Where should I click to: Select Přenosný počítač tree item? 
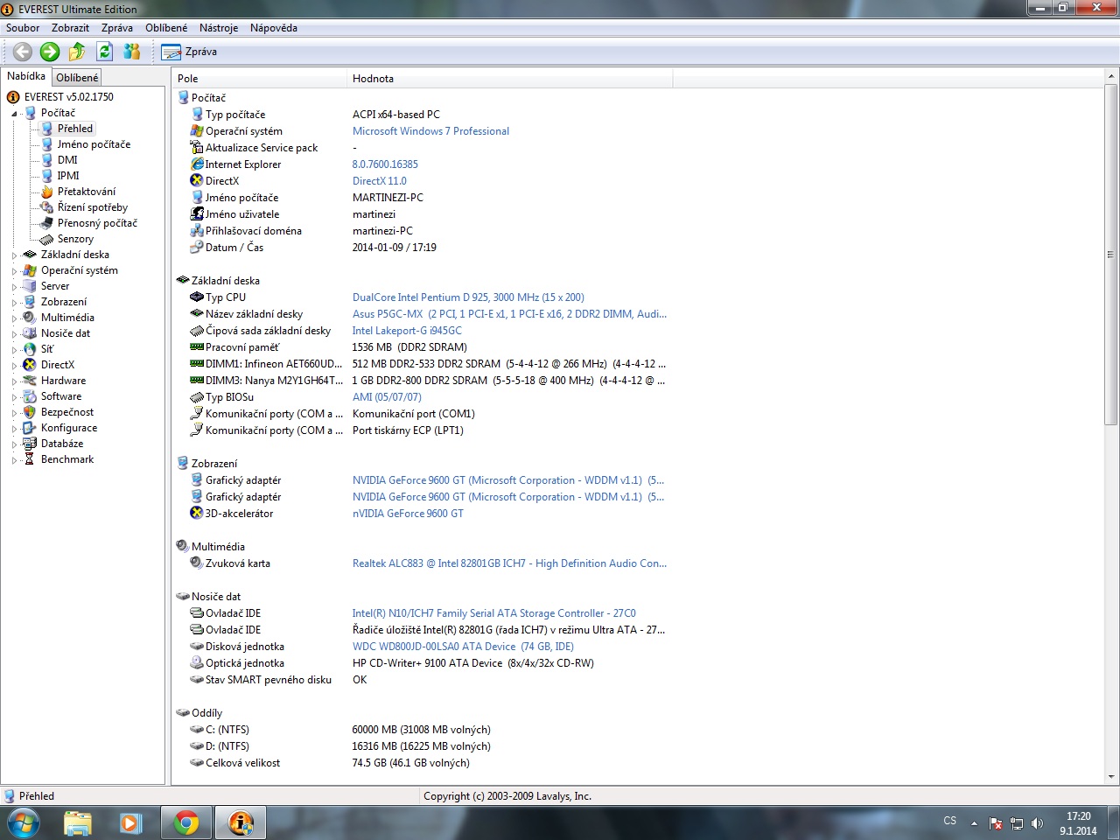pyautogui.click(x=97, y=223)
